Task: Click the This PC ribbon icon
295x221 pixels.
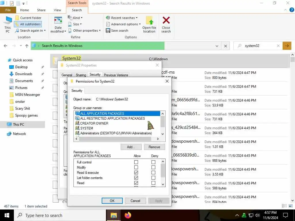Action: click(x=7, y=24)
